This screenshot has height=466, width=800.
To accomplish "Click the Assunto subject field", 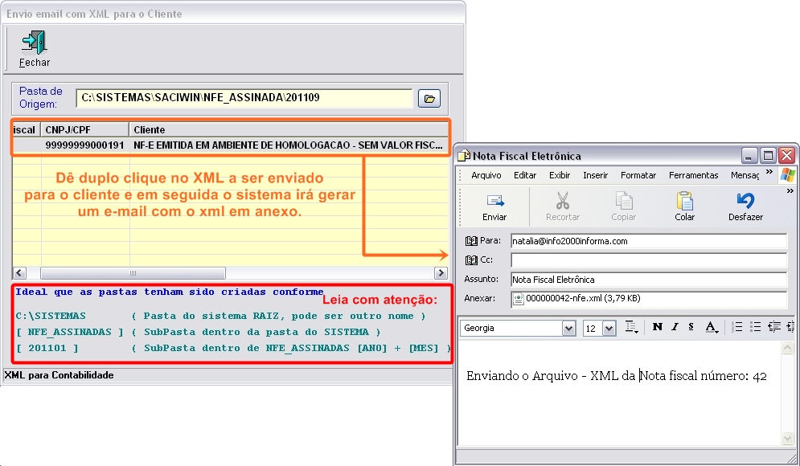I will pos(647,280).
